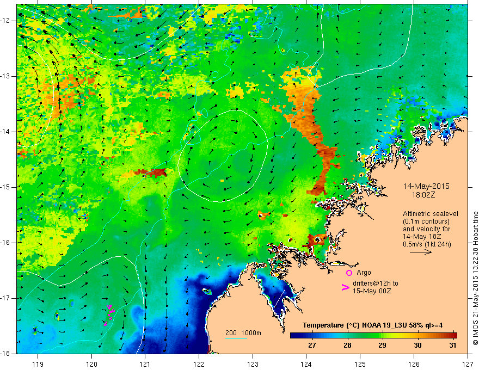
Task: Click the IMOS copyright timestamp text
Action: [x=475, y=278]
